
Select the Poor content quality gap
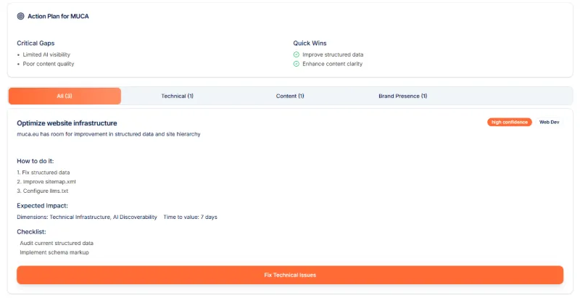(x=48, y=64)
